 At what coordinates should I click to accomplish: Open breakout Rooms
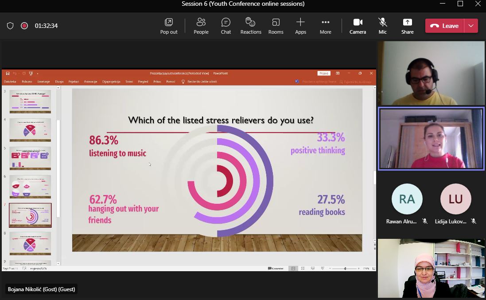click(x=276, y=26)
